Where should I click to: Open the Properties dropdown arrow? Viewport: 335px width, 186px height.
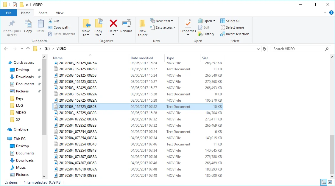(188, 35)
